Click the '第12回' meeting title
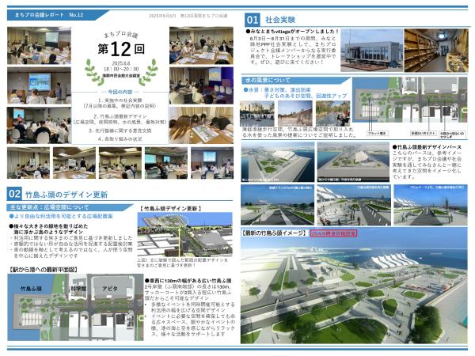 121,49
